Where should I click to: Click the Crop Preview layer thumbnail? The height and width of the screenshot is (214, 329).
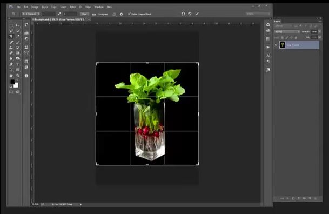click(283, 45)
